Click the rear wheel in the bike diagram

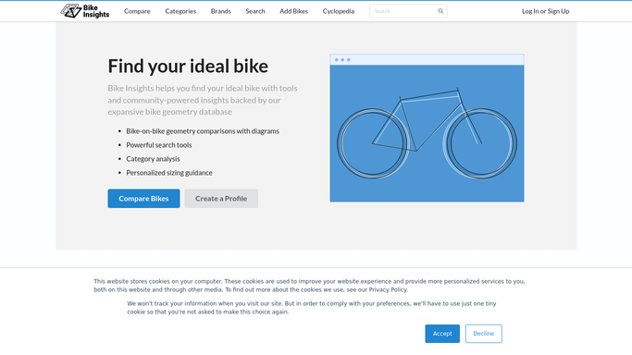click(372, 143)
